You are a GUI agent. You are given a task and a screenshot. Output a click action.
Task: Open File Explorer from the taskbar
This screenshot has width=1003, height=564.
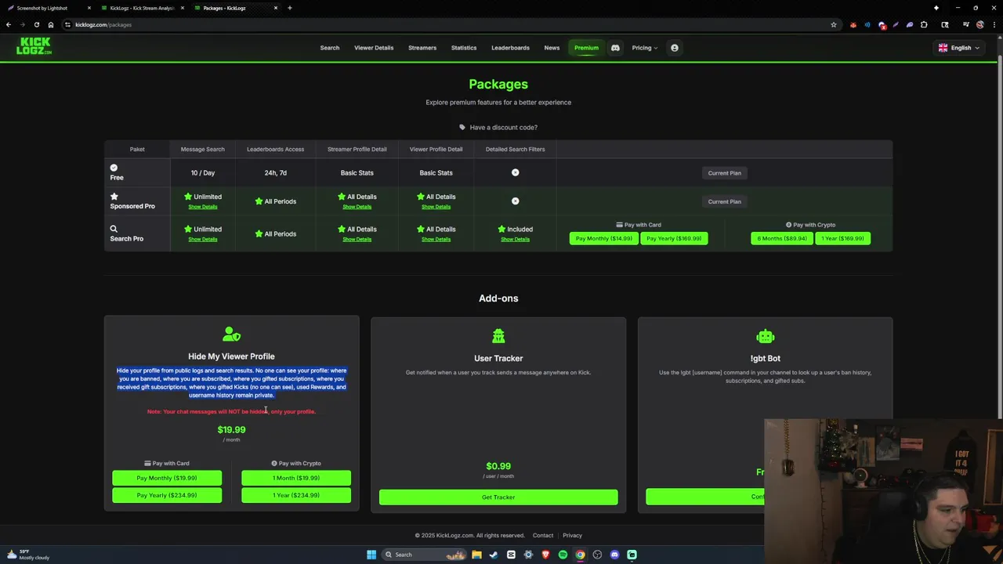pyautogui.click(x=476, y=555)
